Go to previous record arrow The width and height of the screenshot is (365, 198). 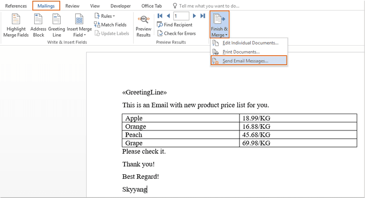point(168,16)
